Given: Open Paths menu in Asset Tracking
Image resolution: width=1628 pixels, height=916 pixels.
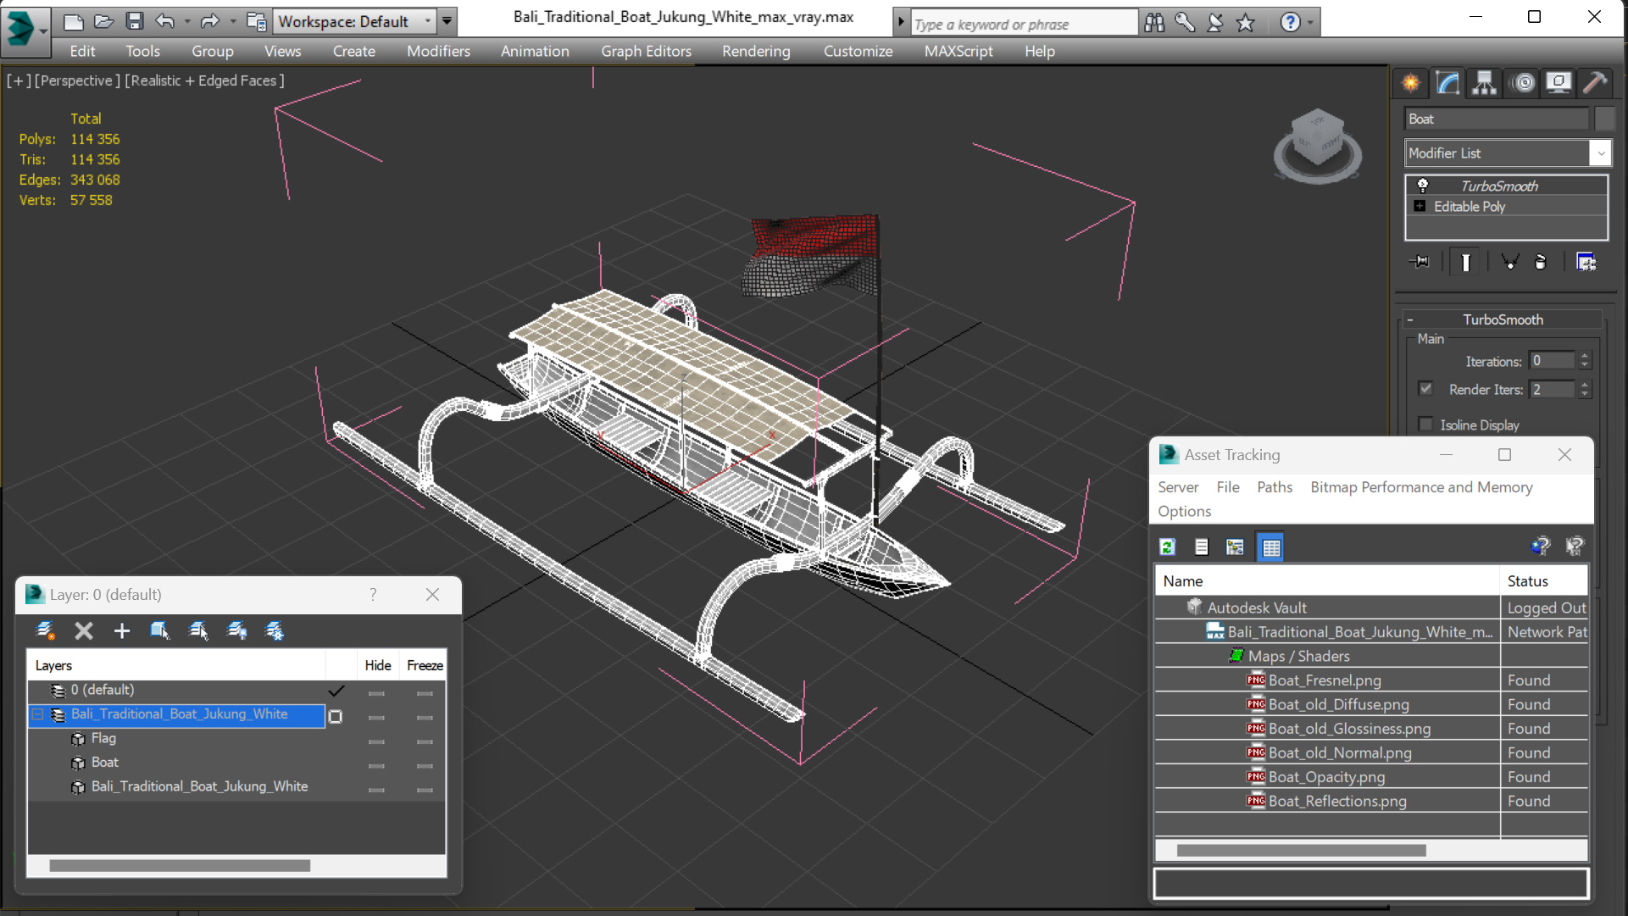Looking at the screenshot, I should (x=1275, y=487).
